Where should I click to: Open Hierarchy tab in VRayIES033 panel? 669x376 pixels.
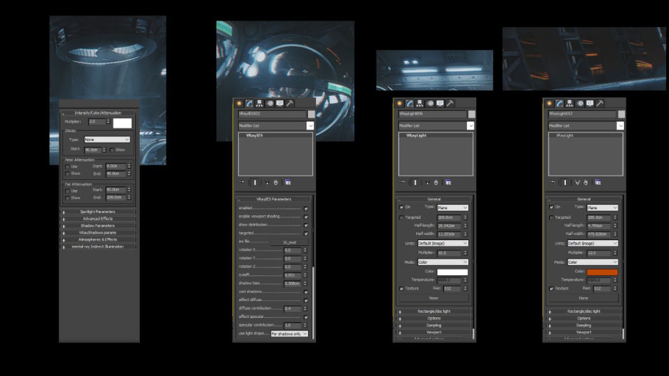click(x=260, y=103)
